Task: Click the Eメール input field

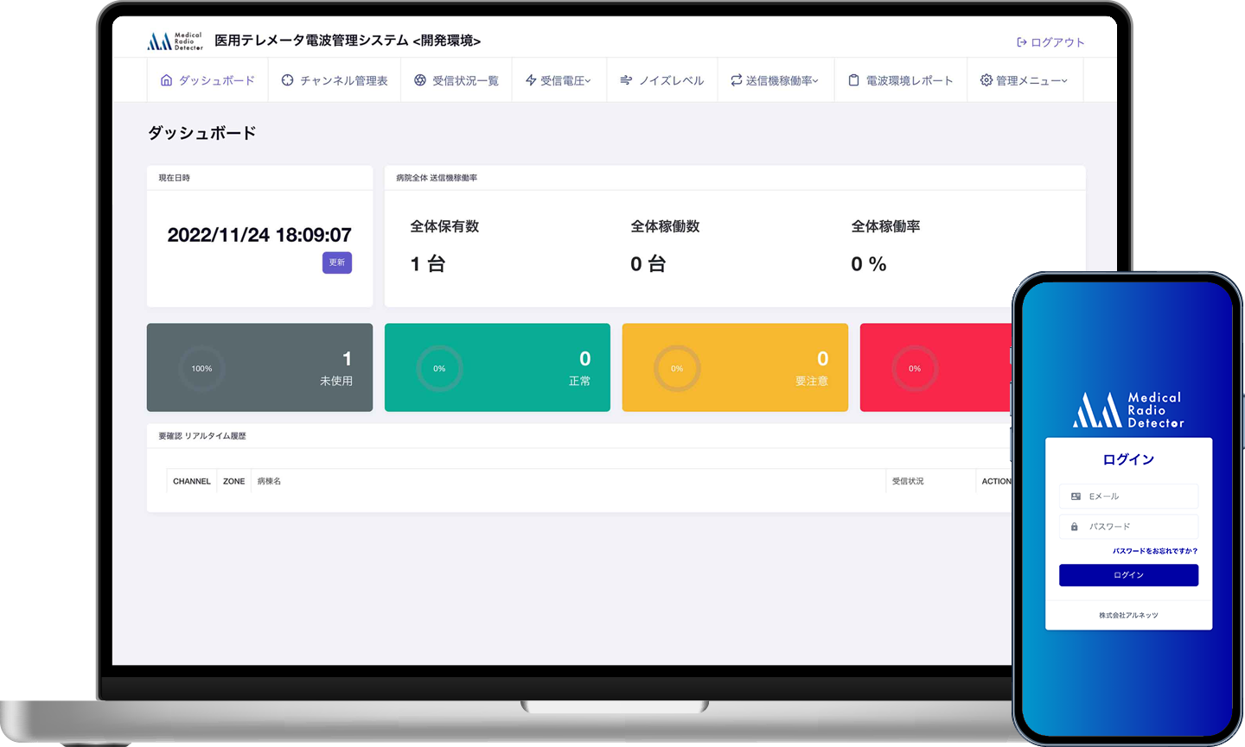Action: coord(1128,497)
